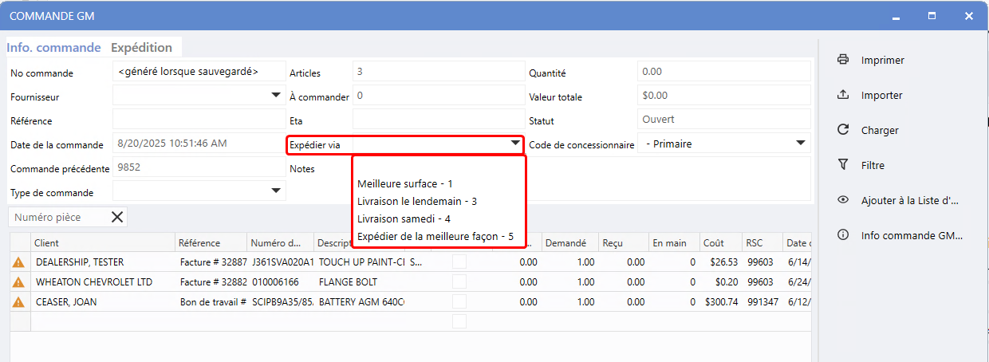Click the Info commande GM info icon
The width and height of the screenshot is (989, 362).
tap(842, 235)
